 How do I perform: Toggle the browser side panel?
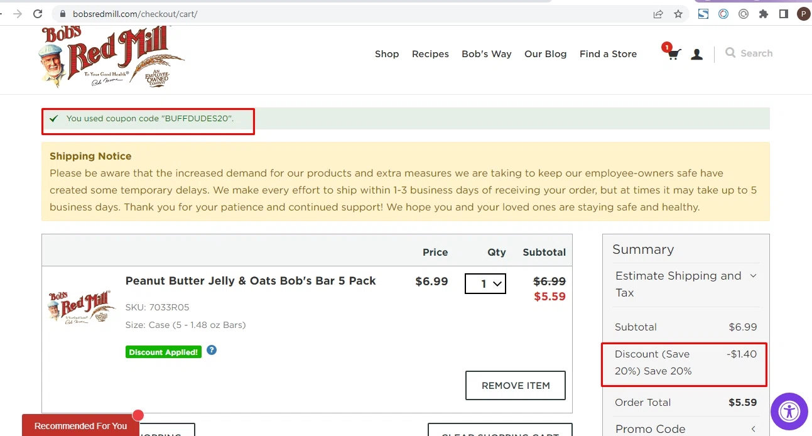(784, 14)
